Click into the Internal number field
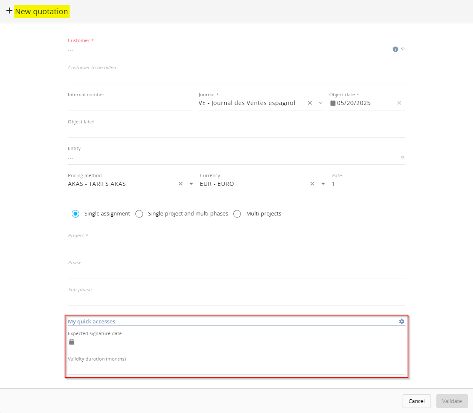This screenshot has width=473, height=413. coord(129,104)
